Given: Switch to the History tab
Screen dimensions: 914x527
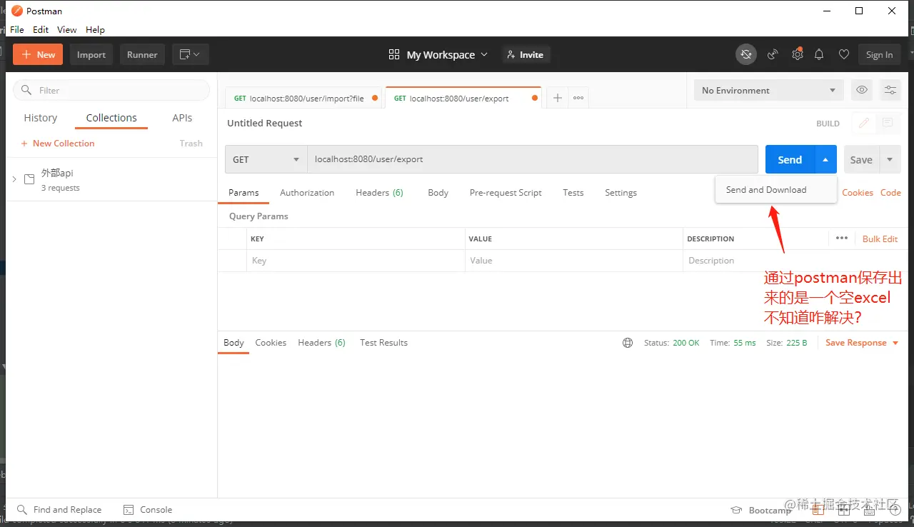Looking at the screenshot, I should tap(41, 118).
